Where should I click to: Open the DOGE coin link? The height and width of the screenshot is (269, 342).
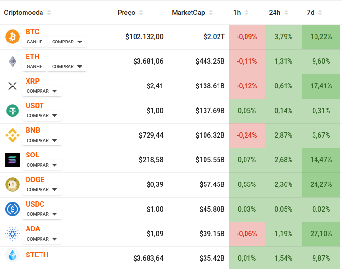(35, 180)
